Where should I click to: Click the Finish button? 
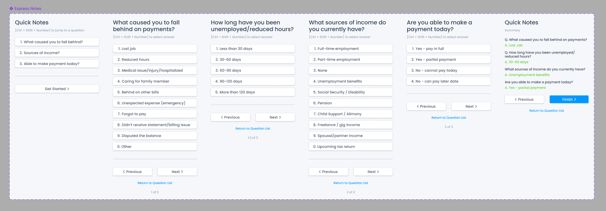click(569, 99)
